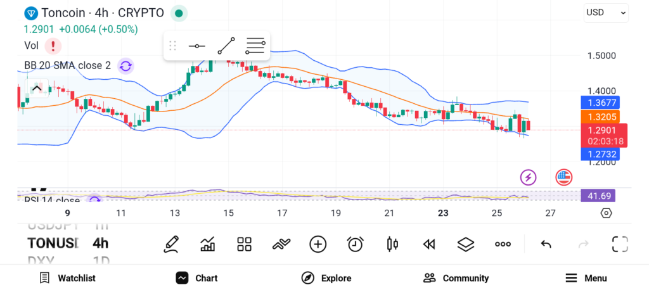Open drawing tools with the pencil icon
The image size is (649, 292).
[170, 244]
